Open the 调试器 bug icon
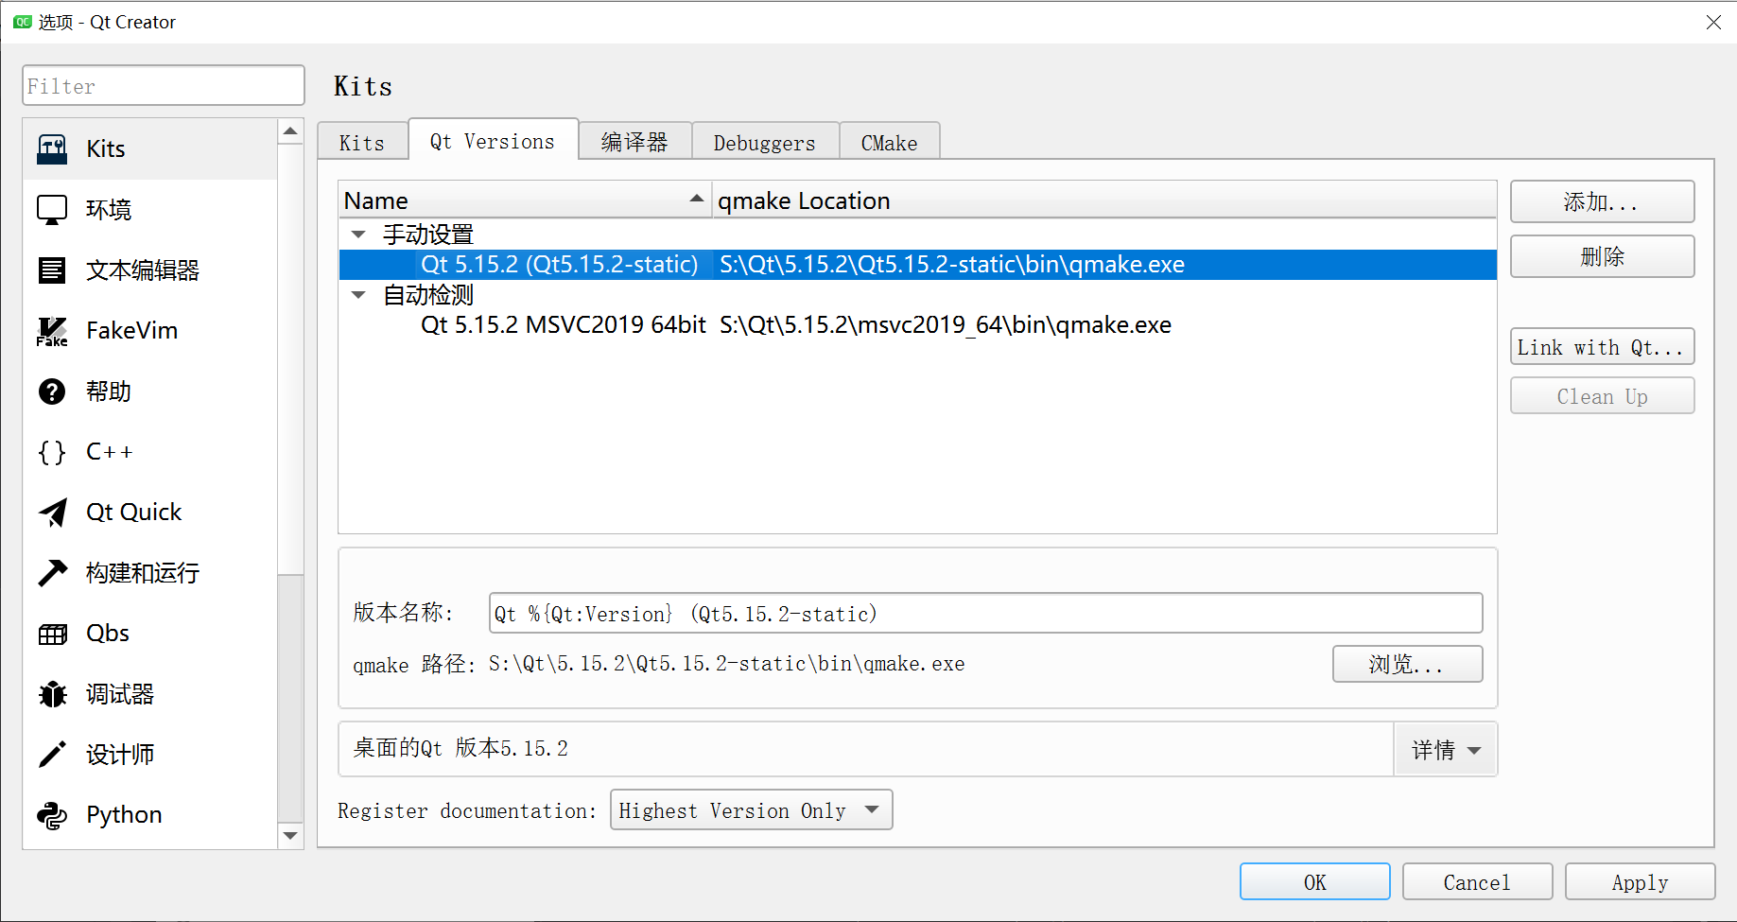1737x922 pixels. click(52, 694)
